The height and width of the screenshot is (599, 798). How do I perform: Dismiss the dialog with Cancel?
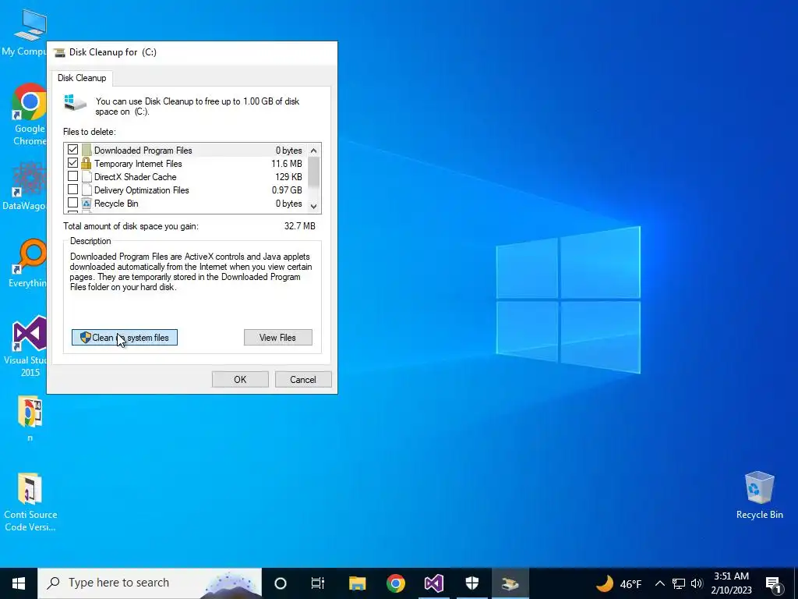303,380
